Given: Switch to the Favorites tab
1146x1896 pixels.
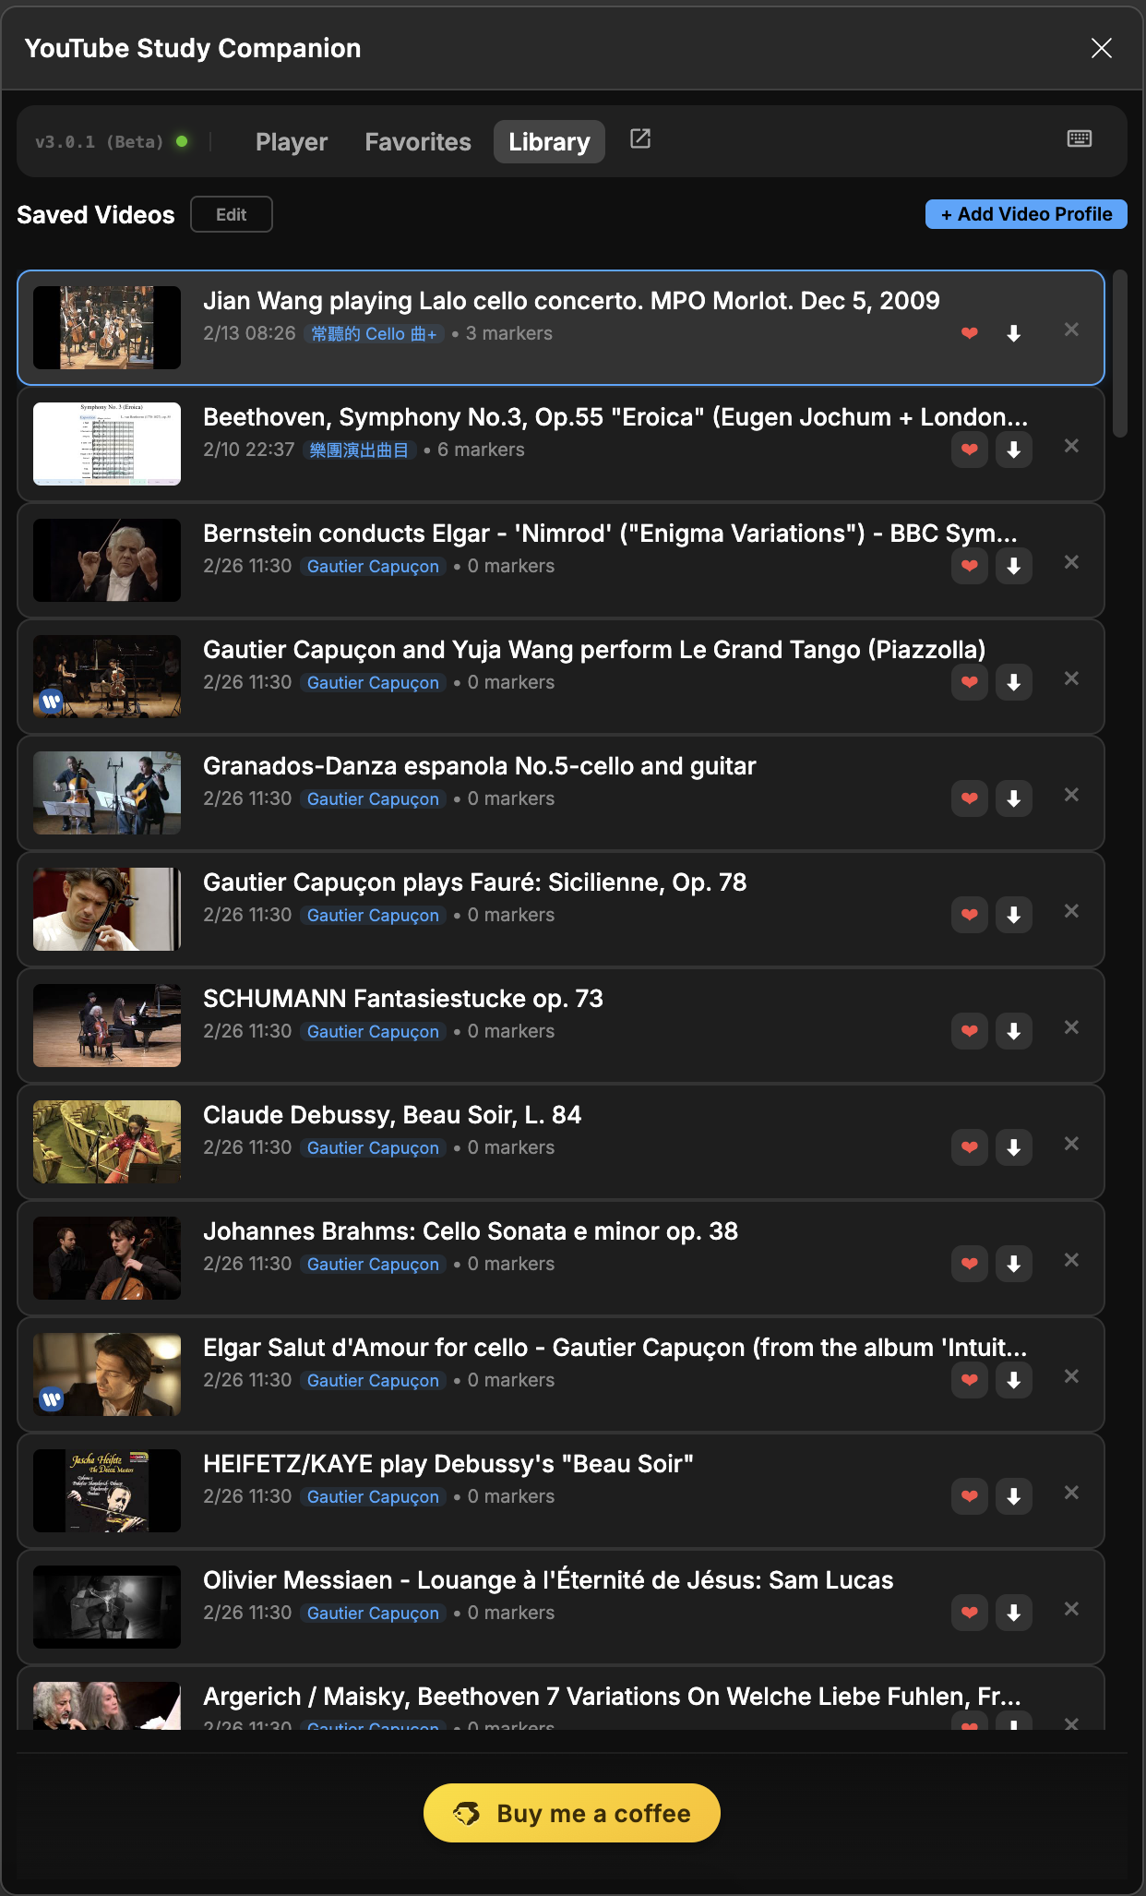Looking at the screenshot, I should click(418, 142).
